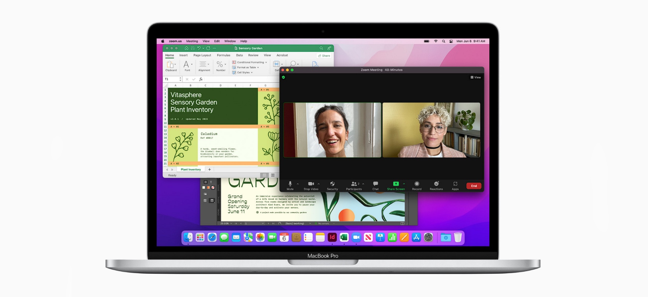Open the Cell Styles menu
648x297 pixels.
[242, 72]
